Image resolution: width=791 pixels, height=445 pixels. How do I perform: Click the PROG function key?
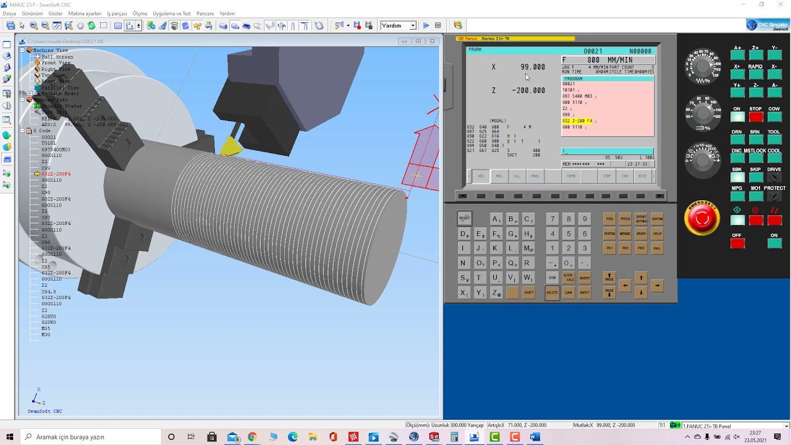(625, 219)
